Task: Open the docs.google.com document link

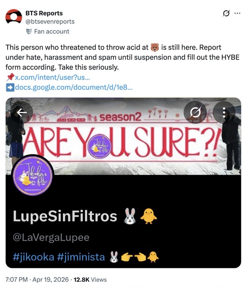Action: point(74,87)
